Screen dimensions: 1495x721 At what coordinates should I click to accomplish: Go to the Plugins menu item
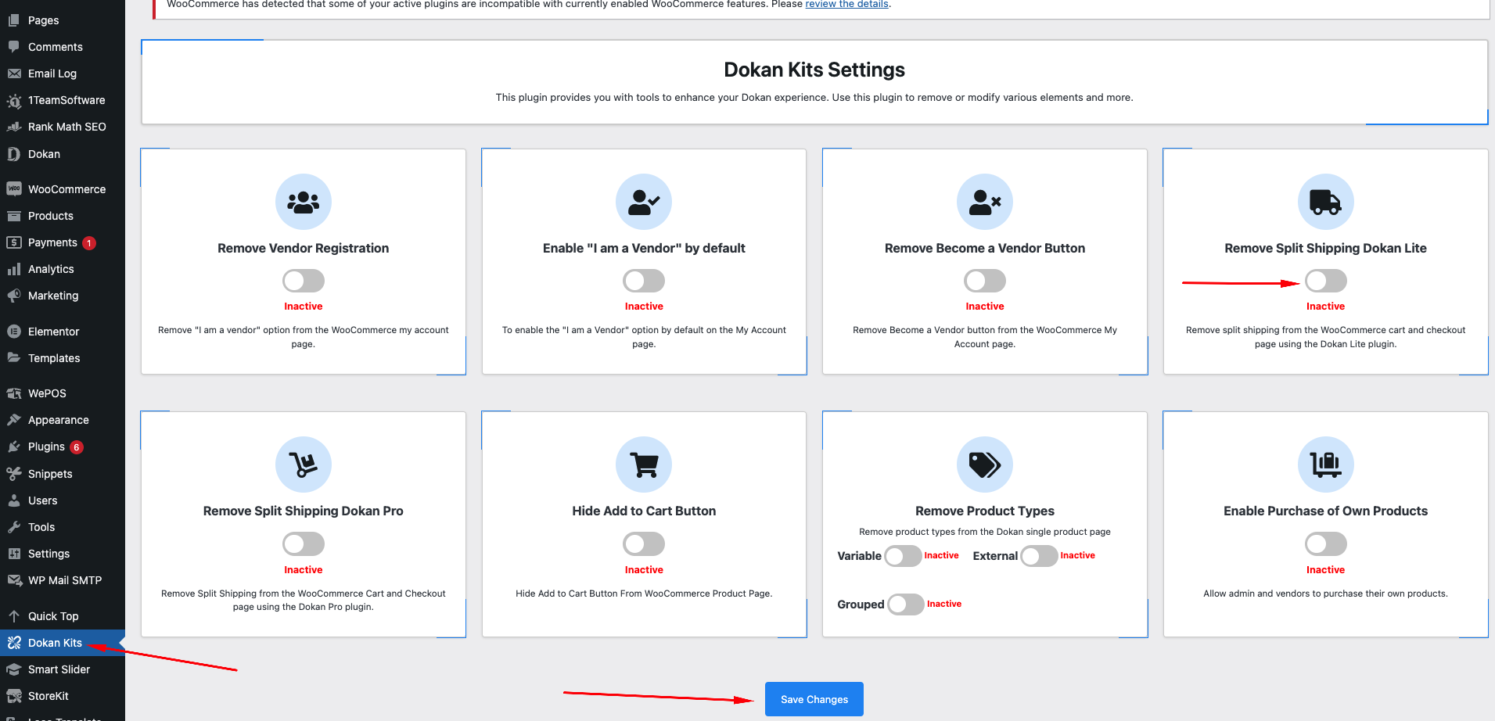click(x=63, y=447)
